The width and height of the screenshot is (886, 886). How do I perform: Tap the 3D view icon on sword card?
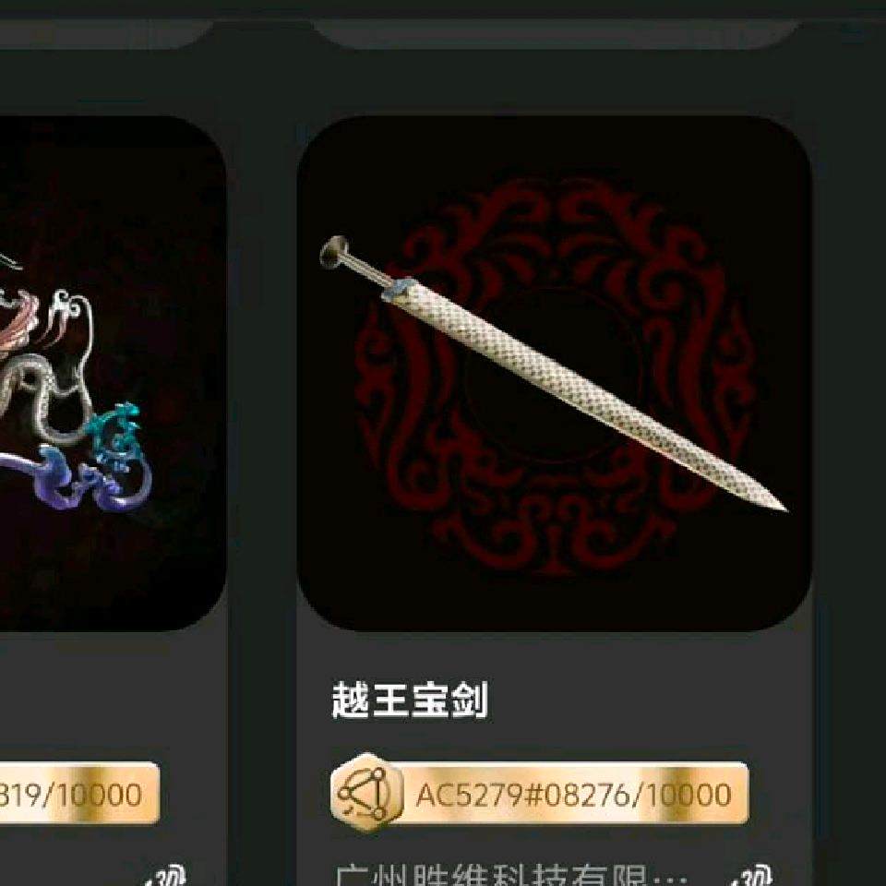point(755,875)
